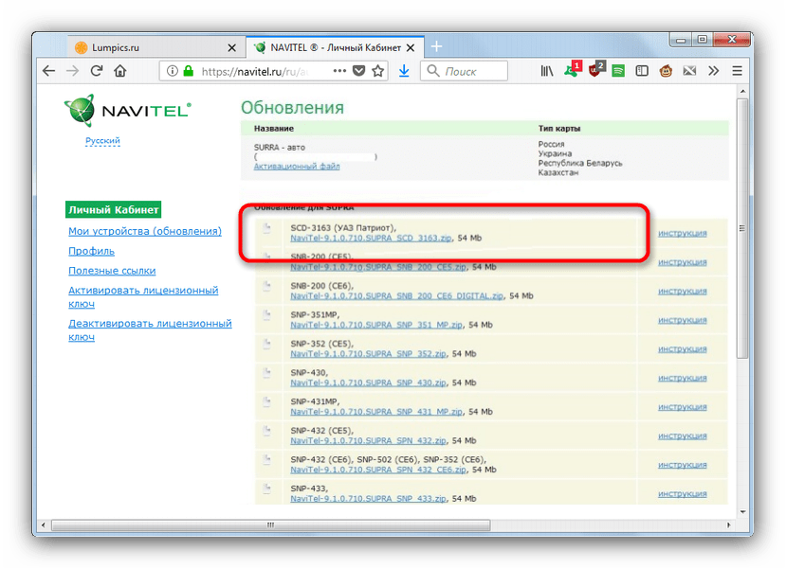Open the Активационный файл link
Viewport: 786px width, 568px height.
pos(296,166)
